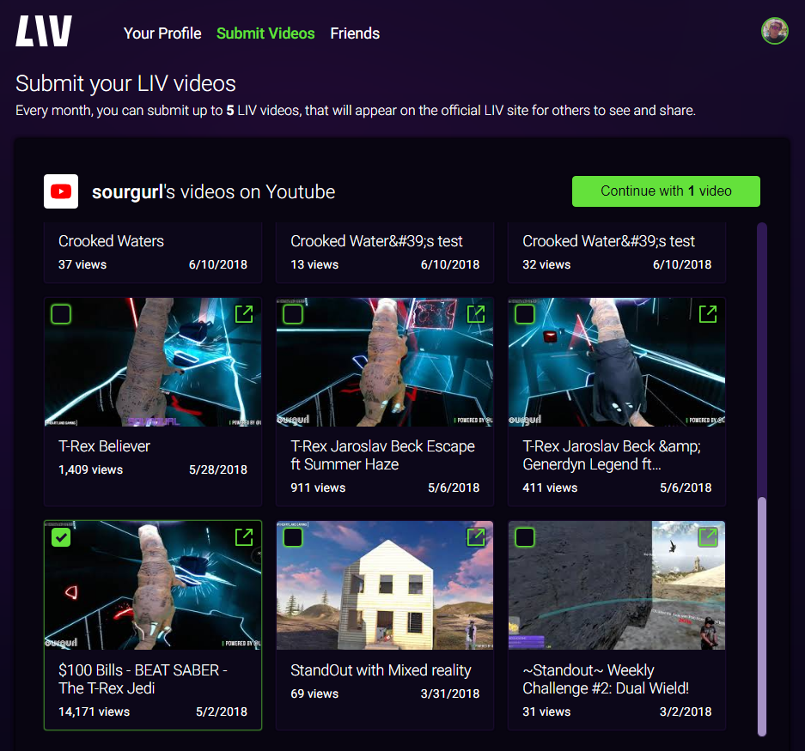Open the Submit Videos tab
The width and height of the screenshot is (805, 751).
265,33
